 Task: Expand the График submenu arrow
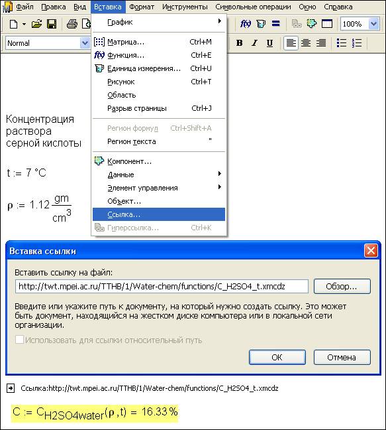[219, 21]
